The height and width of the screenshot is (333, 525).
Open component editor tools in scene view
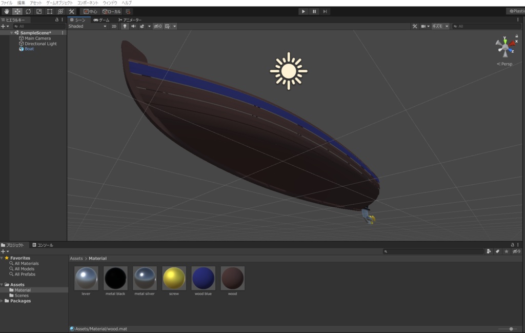coord(414,26)
